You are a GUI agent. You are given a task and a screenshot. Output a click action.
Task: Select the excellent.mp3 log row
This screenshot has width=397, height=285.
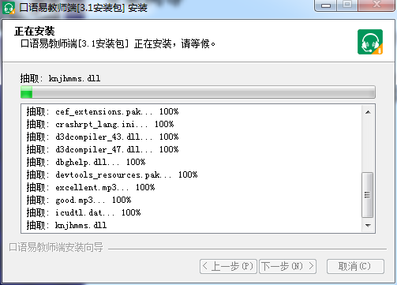tap(91, 187)
